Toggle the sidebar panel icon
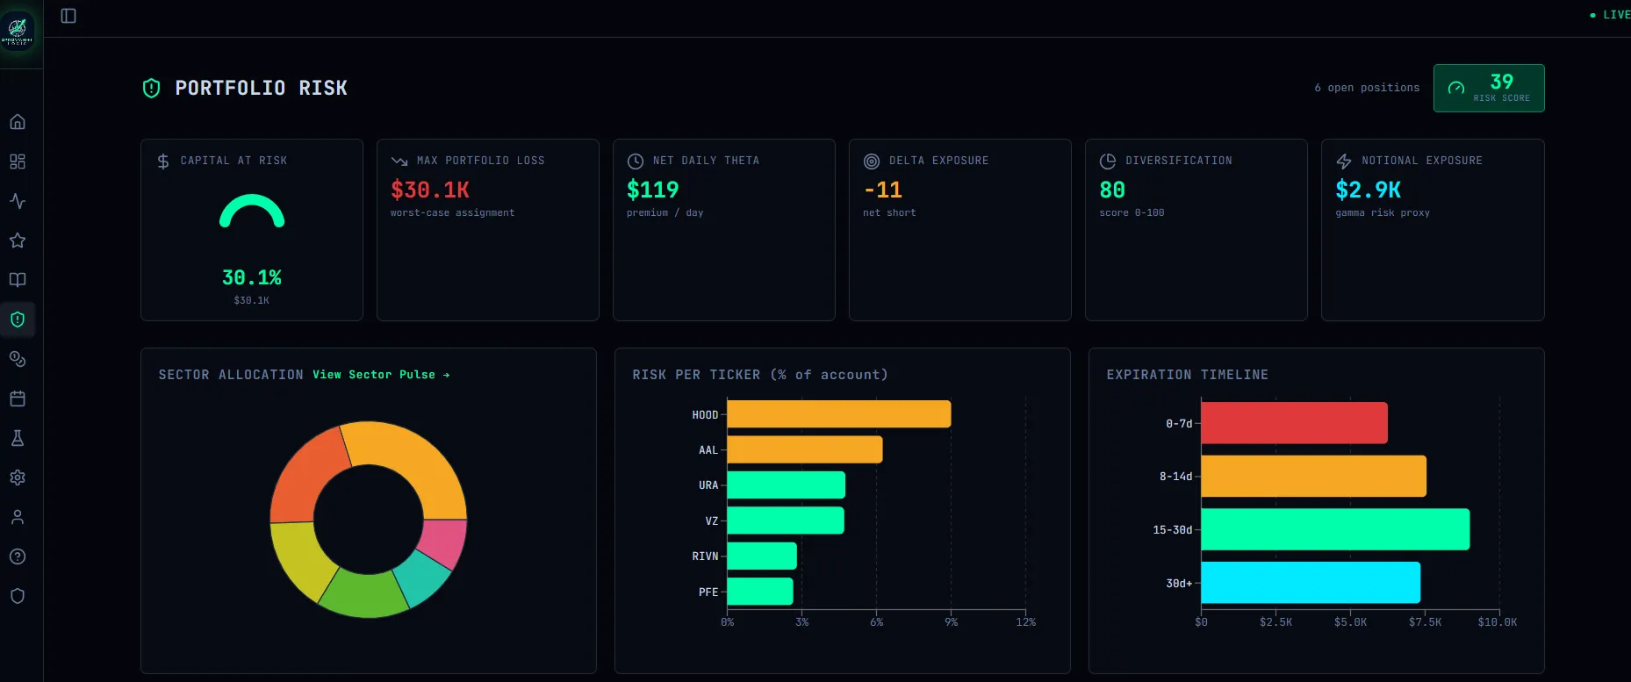This screenshot has width=1631, height=682. point(68,16)
